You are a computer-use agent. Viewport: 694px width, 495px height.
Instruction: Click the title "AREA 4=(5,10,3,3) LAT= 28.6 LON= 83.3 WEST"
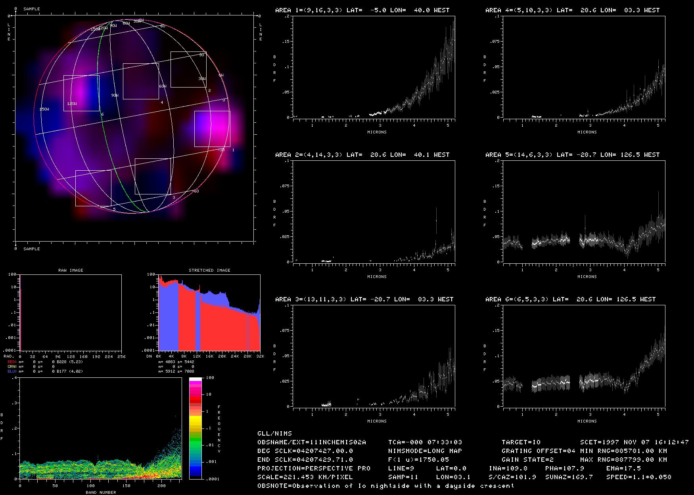(x=573, y=10)
